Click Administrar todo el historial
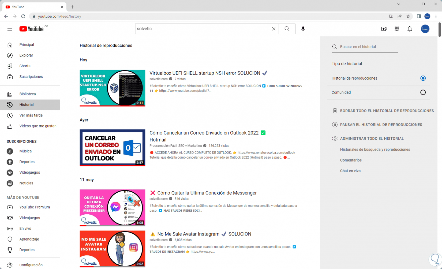Image resolution: width=442 pixels, height=269 pixels. (368, 139)
